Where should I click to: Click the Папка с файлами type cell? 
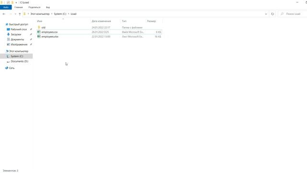pos(132,27)
